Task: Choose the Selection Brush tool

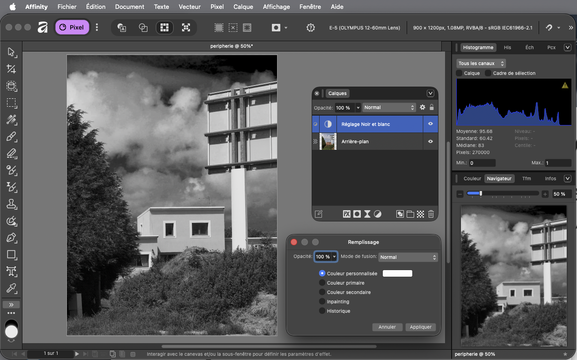Action: [x=11, y=86]
